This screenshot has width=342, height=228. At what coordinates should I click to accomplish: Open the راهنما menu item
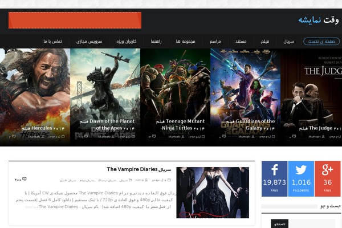[156, 42]
